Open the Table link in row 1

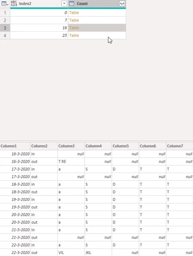coord(74,13)
